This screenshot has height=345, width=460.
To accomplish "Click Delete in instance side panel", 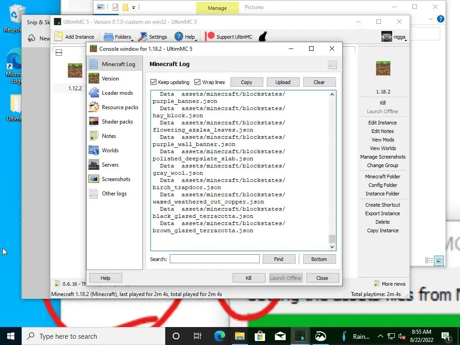I will click(x=383, y=222).
